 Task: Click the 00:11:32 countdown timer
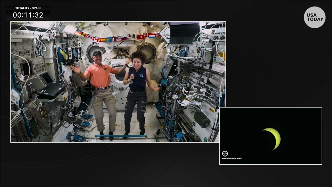(x=28, y=15)
